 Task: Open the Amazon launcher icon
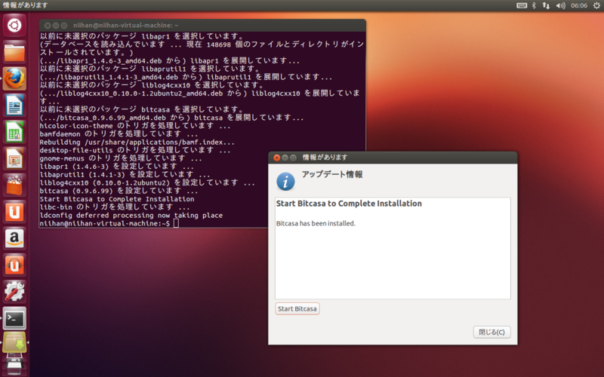point(14,238)
